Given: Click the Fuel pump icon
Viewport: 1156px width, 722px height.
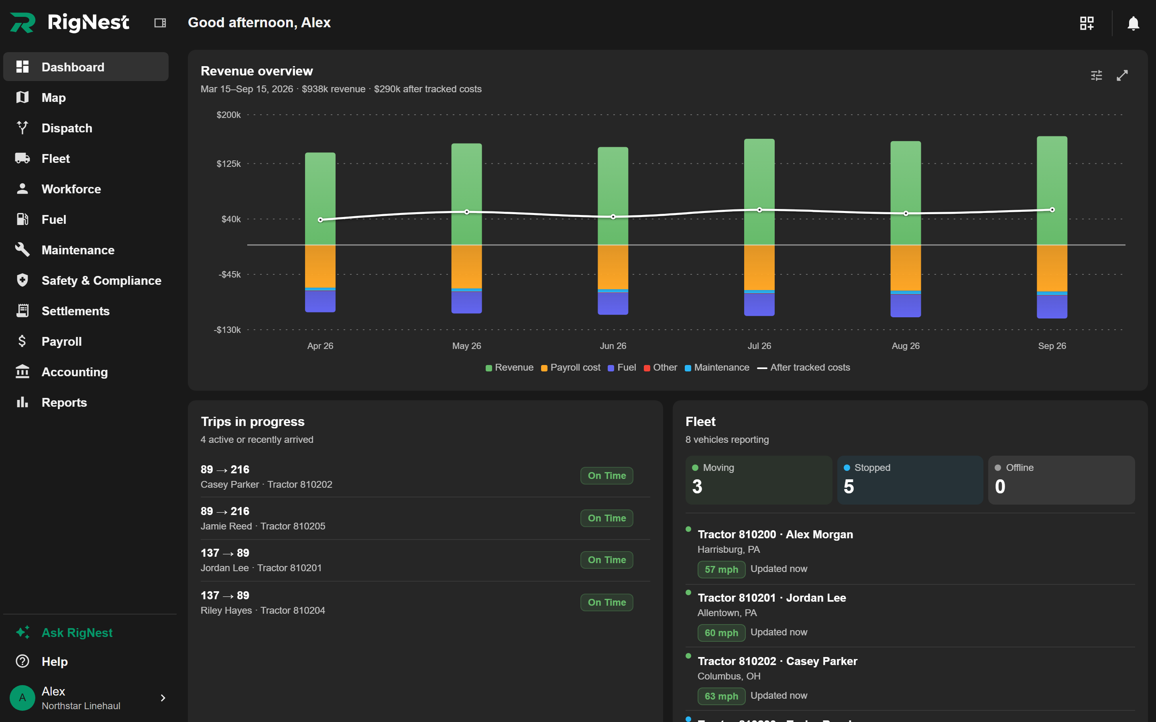Looking at the screenshot, I should pyautogui.click(x=22, y=220).
